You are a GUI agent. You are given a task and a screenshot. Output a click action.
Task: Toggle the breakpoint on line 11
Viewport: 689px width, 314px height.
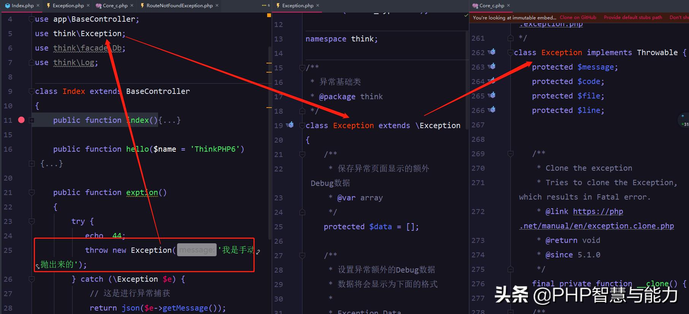pos(21,120)
